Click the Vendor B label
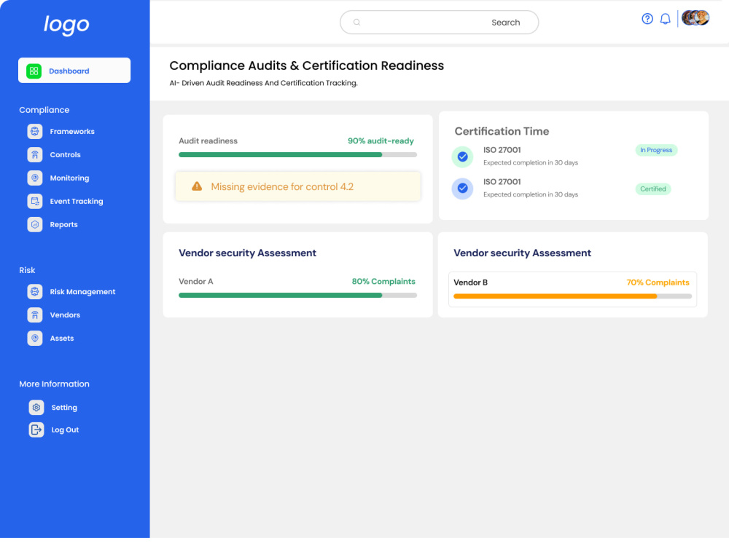The image size is (729, 546). click(x=470, y=282)
